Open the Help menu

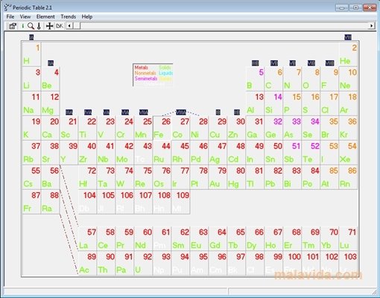pos(87,16)
